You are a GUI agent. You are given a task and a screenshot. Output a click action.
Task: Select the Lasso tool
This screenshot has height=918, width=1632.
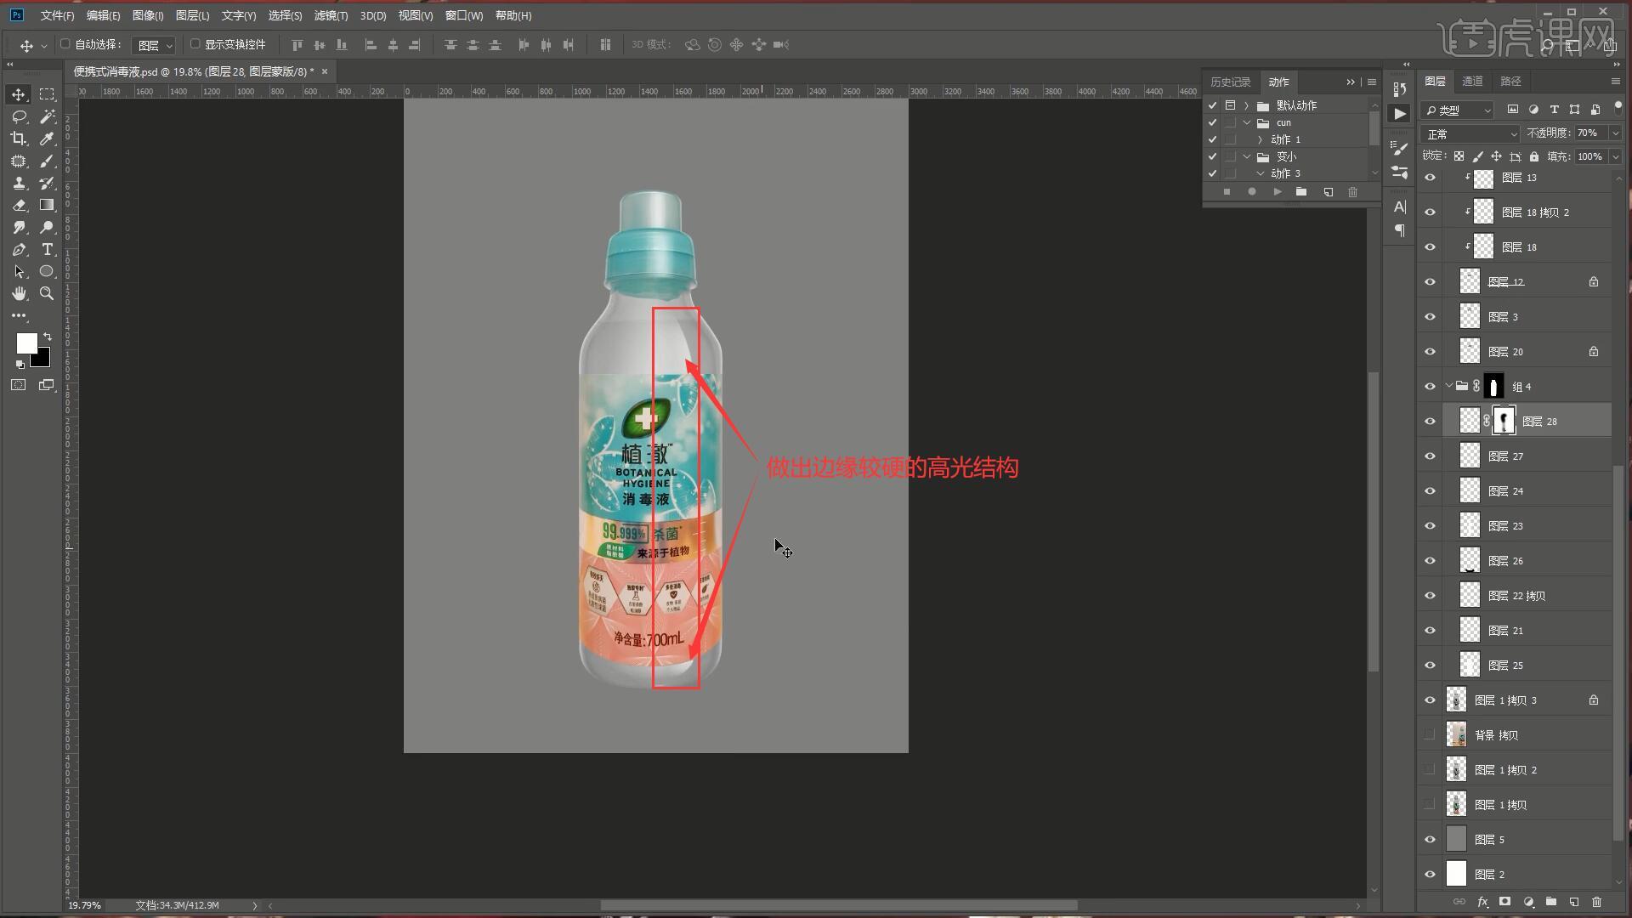coord(19,116)
